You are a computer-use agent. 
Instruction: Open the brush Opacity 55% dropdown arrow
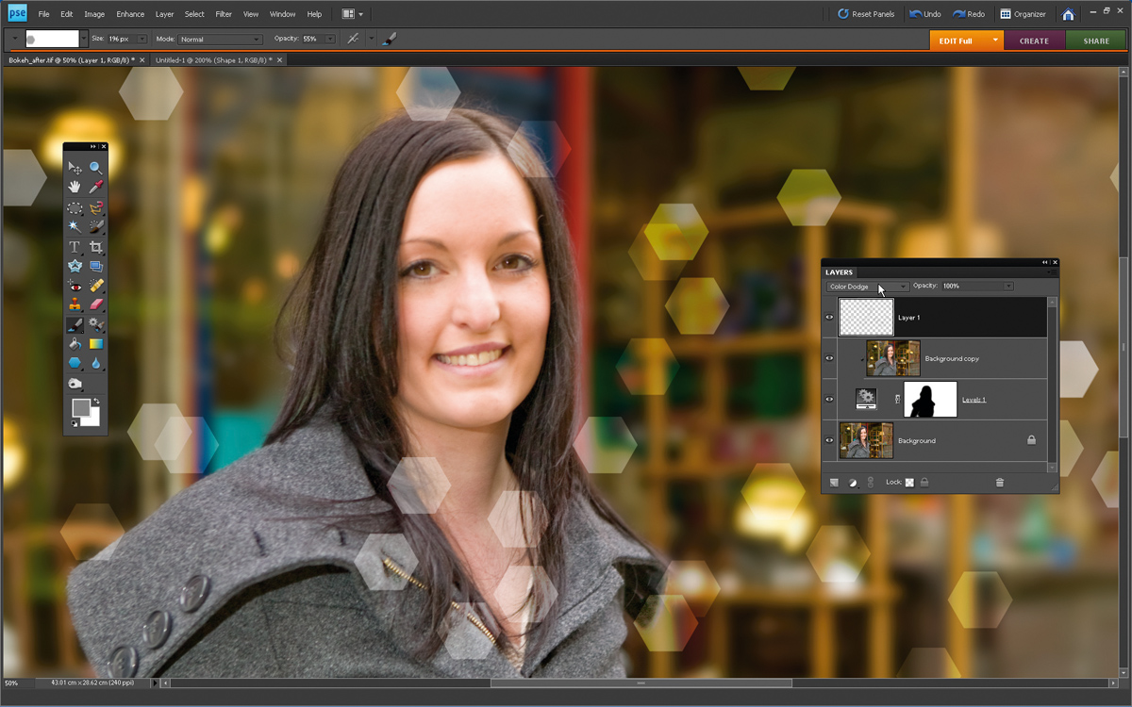coord(330,40)
